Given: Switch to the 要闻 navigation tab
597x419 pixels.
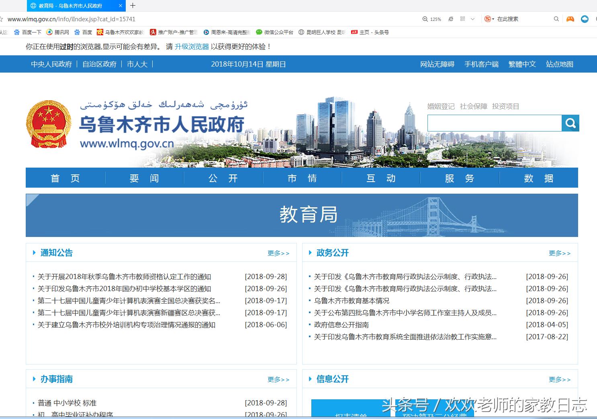Looking at the screenshot, I should click(x=144, y=178).
